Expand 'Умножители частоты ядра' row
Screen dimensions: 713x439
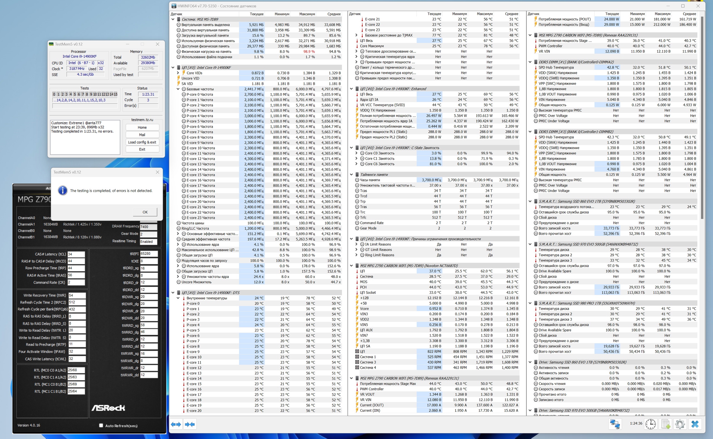pyautogui.click(x=178, y=277)
